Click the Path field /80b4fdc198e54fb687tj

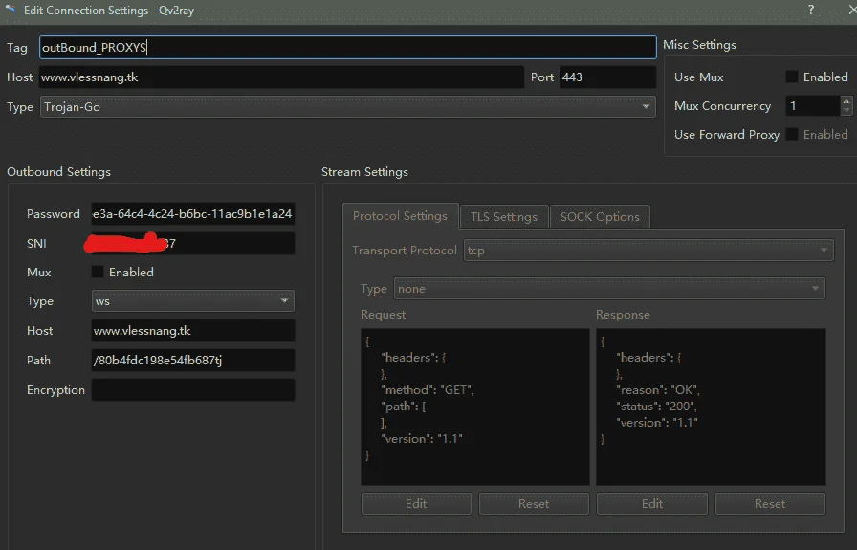pyautogui.click(x=193, y=361)
